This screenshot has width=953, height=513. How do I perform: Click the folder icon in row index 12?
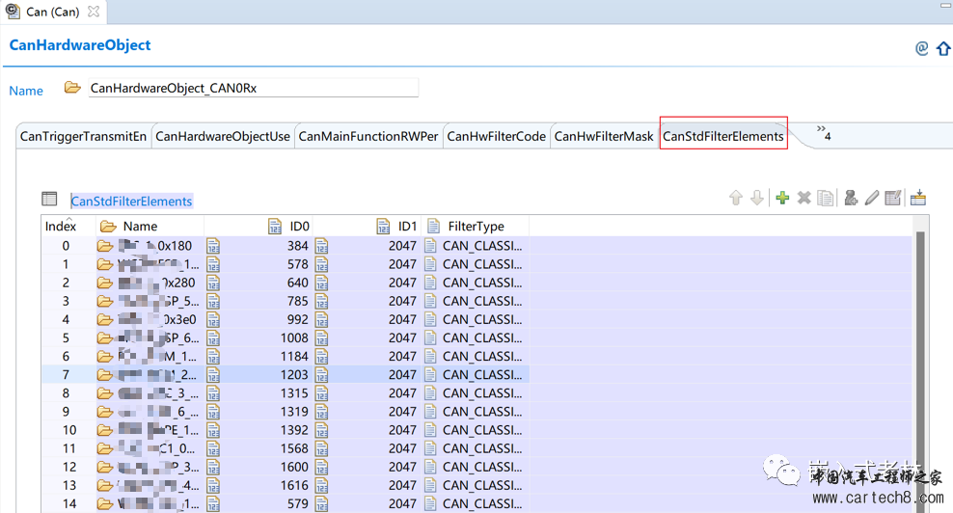105,467
